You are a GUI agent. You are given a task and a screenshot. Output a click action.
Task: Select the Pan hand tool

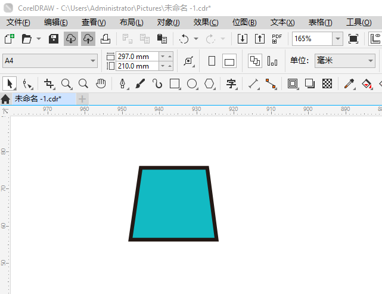101,84
